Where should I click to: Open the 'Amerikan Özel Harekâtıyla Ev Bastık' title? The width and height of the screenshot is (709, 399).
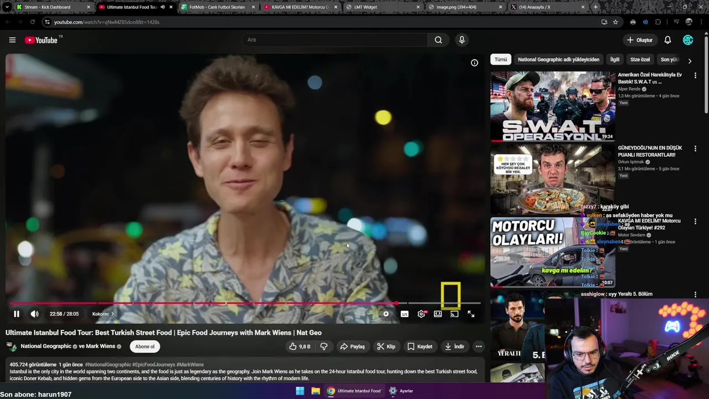pyautogui.click(x=650, y=78)
